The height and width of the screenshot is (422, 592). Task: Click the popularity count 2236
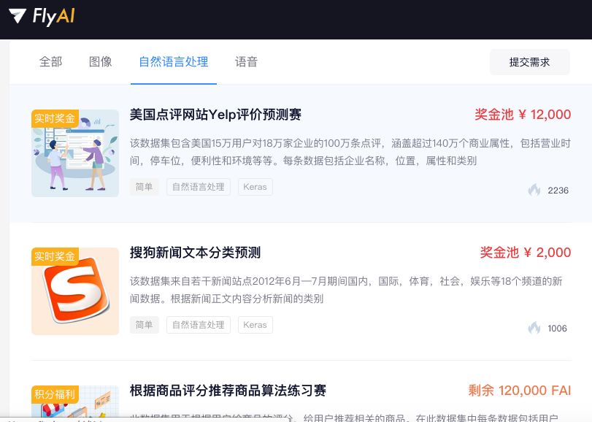[558, 191]
